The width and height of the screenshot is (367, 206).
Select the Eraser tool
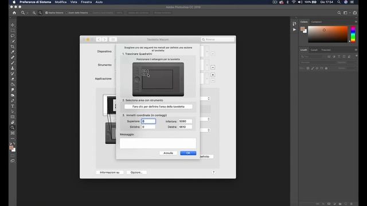click(x=13, y=79)
